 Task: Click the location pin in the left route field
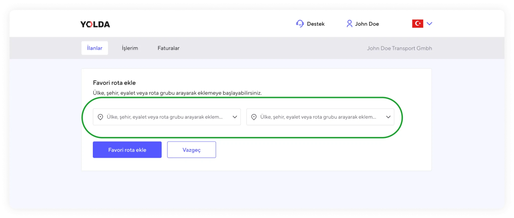coord(100,117)
